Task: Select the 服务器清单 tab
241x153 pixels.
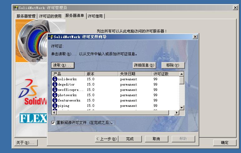Action: [75, 16]
